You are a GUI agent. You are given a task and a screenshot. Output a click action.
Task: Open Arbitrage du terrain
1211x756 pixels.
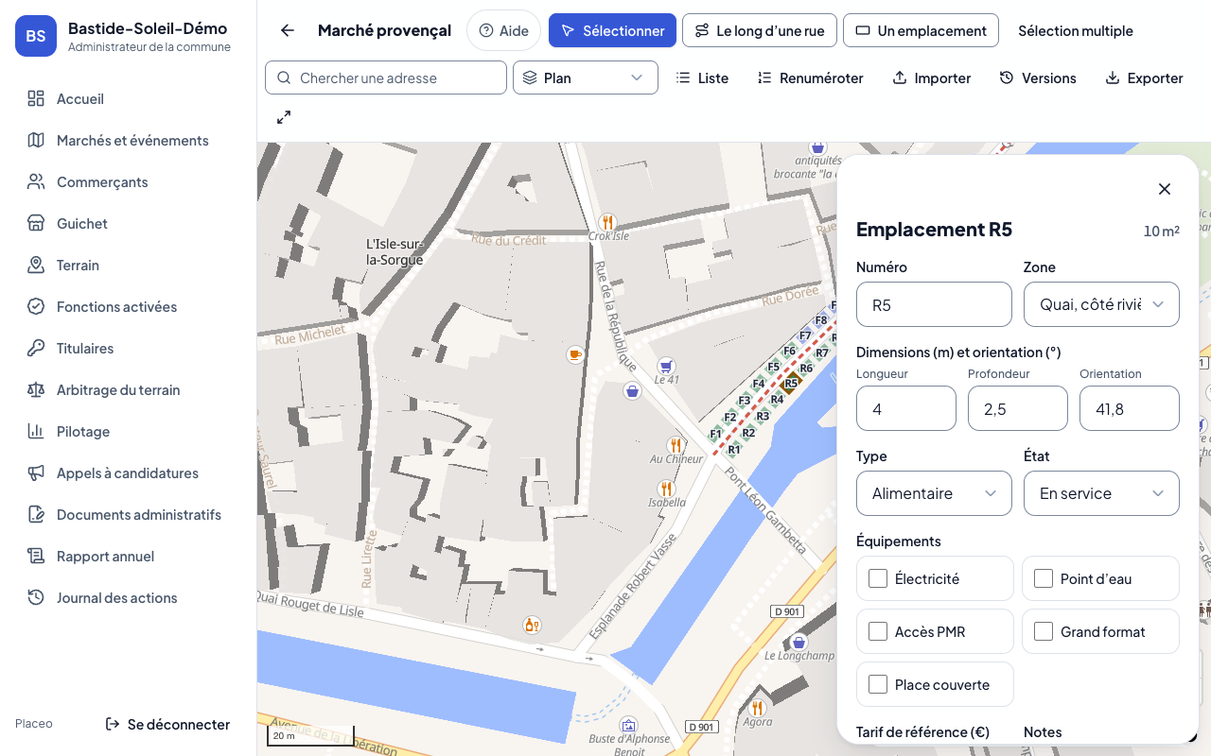128,389
